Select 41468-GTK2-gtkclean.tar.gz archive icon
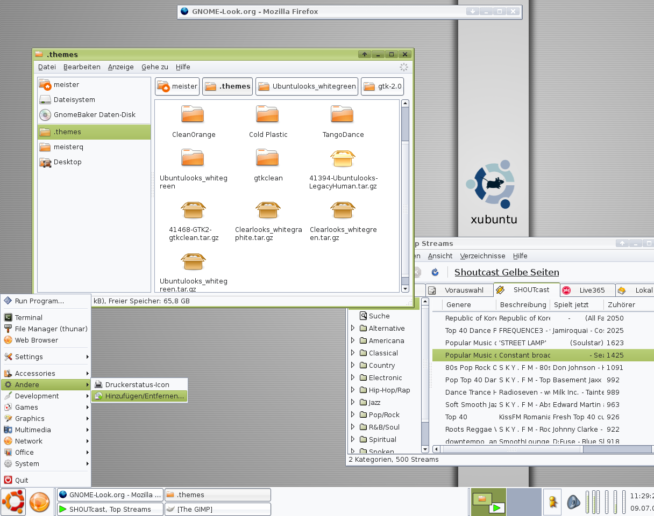The width and height of the screenshot is (654, 516). pyautogui.click(x=193, y=209)
